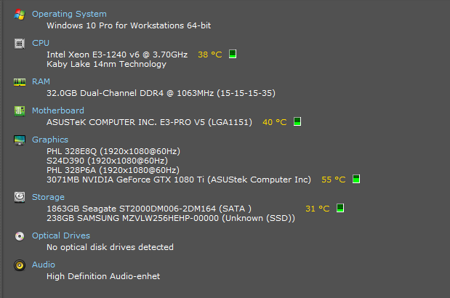Click the Audio speaker icon
Image resolution: width=450 pixels, height=298 pixels.
(20, 265)
